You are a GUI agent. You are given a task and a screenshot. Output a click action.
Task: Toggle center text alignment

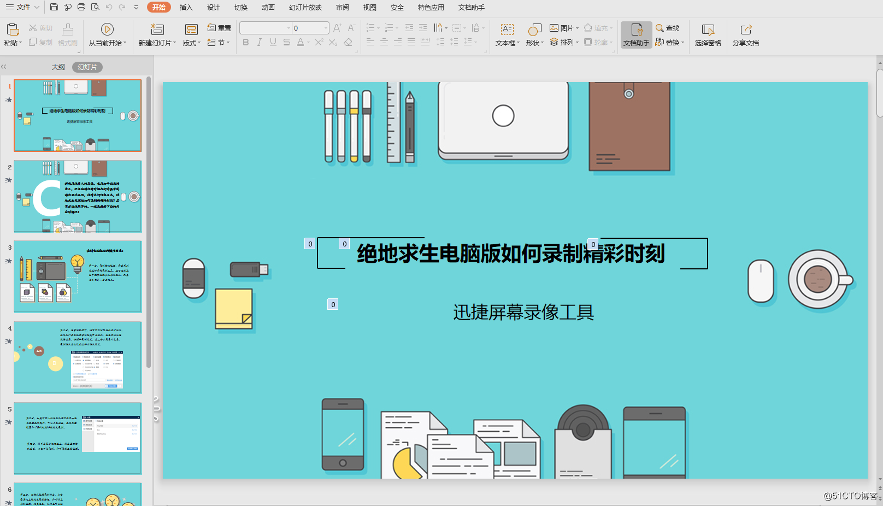pyautogui.click(x=384, y=42)
